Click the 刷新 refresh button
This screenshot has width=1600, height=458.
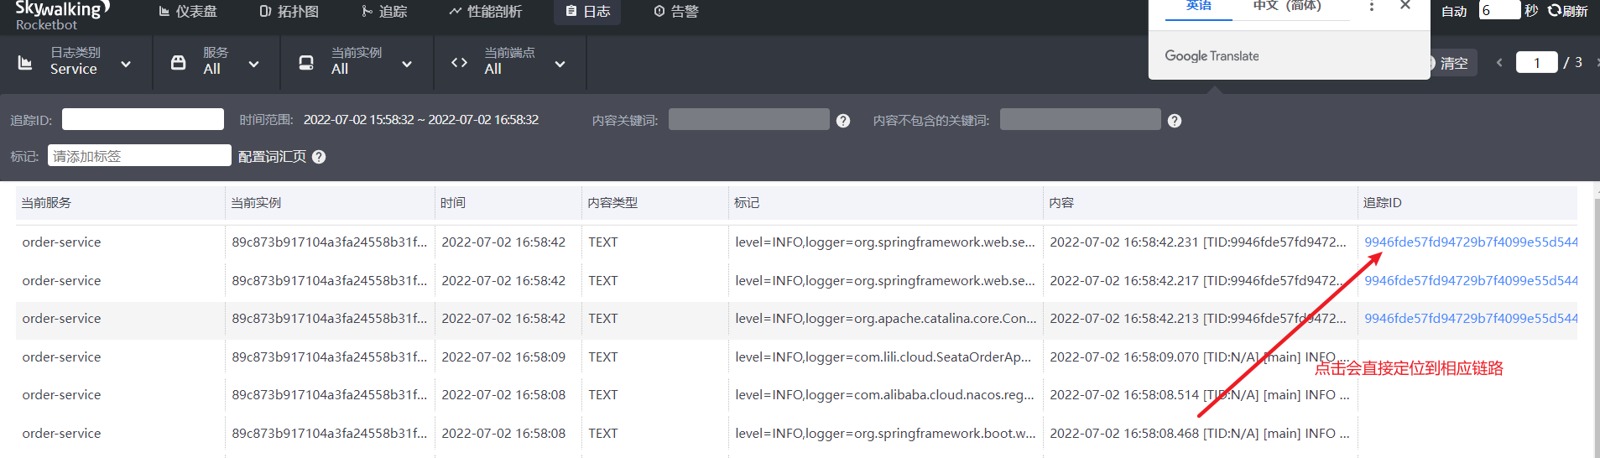pyautogui.click(x=1567, y=11)
